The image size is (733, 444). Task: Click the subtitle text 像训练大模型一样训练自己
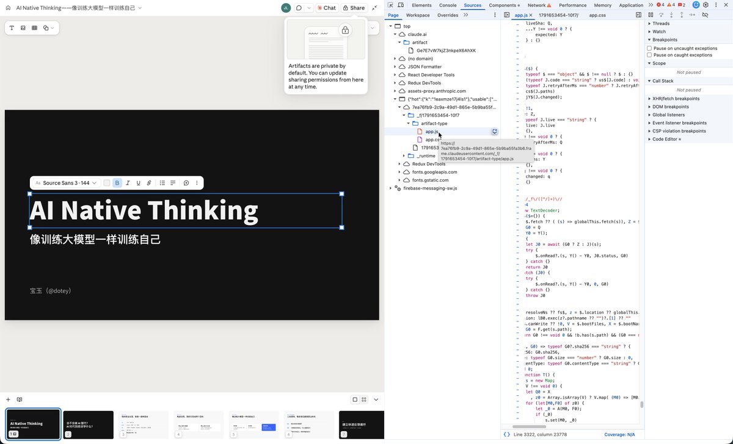[95, 239]
